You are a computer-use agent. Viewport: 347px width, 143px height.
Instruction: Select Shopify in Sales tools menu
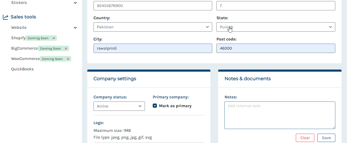point(18,38)
